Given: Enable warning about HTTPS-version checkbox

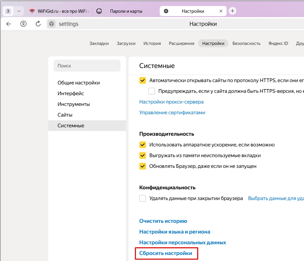Looking at the screenshot, I should [x=152, y=91].
